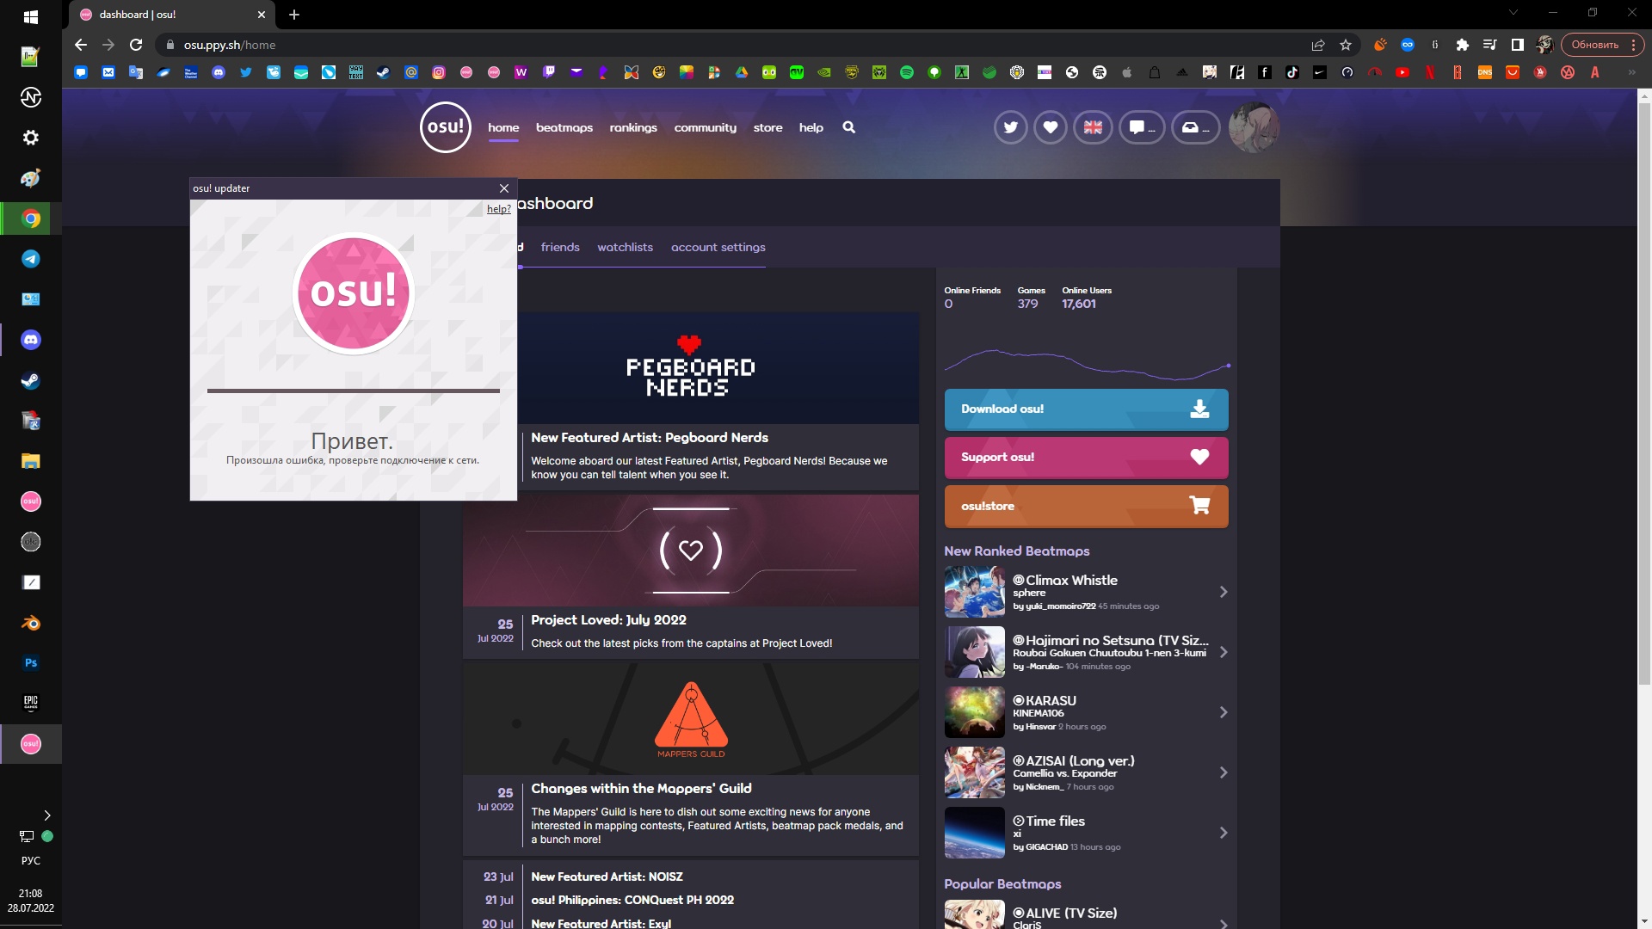Open the Pegboard Nerds news article
Viewport: 1652px width, 929px height.
click(650, 438)
